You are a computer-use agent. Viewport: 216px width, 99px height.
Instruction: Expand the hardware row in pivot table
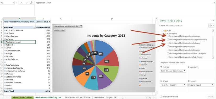(5, 33)
